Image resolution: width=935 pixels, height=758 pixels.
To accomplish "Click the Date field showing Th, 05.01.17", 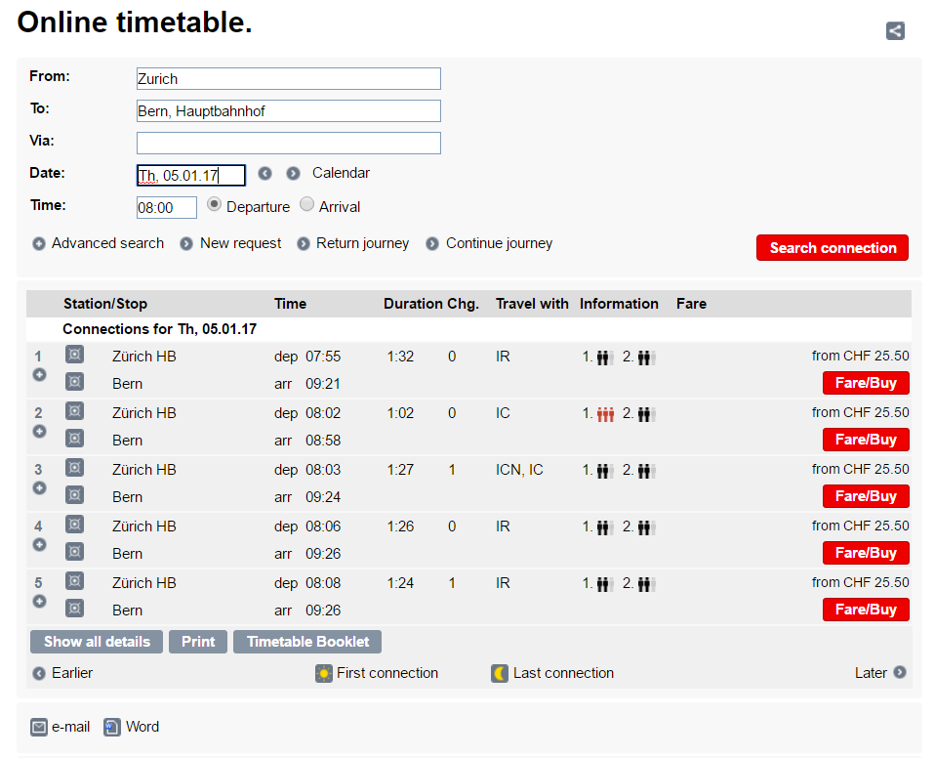I will [191, 176].
